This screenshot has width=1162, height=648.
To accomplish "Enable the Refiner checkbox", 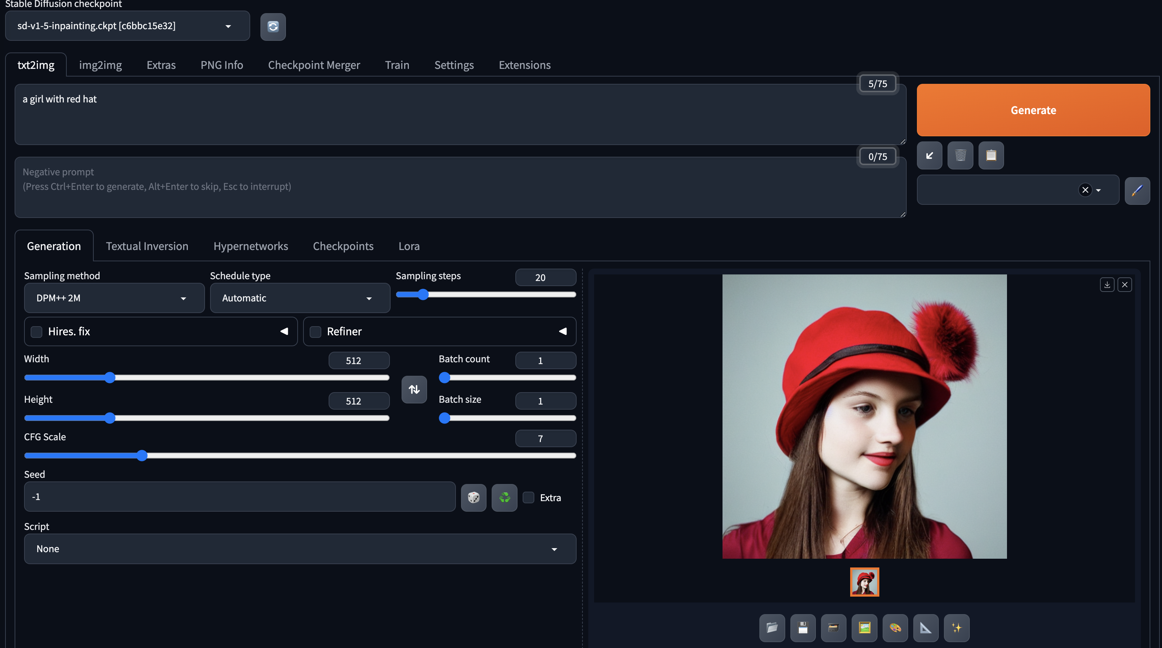I will pyautogui.click(x=315, y=332).
